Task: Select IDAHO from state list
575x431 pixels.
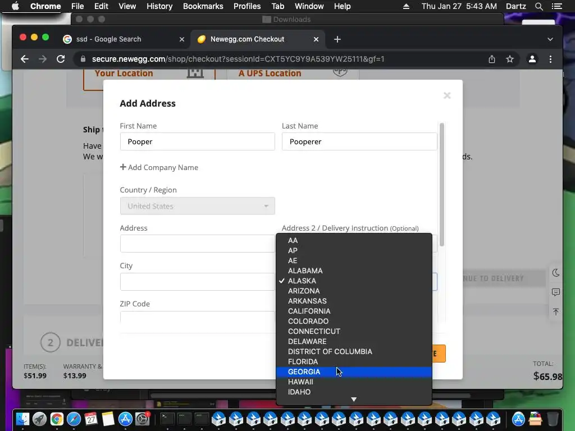Action: 354,392
